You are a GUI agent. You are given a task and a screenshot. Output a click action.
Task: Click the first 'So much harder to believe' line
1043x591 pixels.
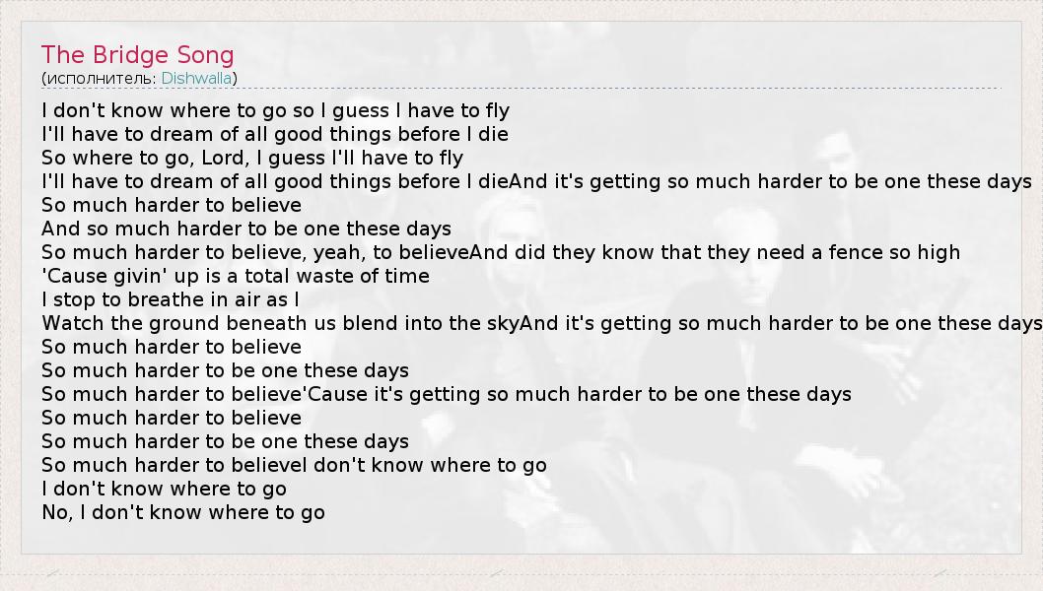click(172, 205)
